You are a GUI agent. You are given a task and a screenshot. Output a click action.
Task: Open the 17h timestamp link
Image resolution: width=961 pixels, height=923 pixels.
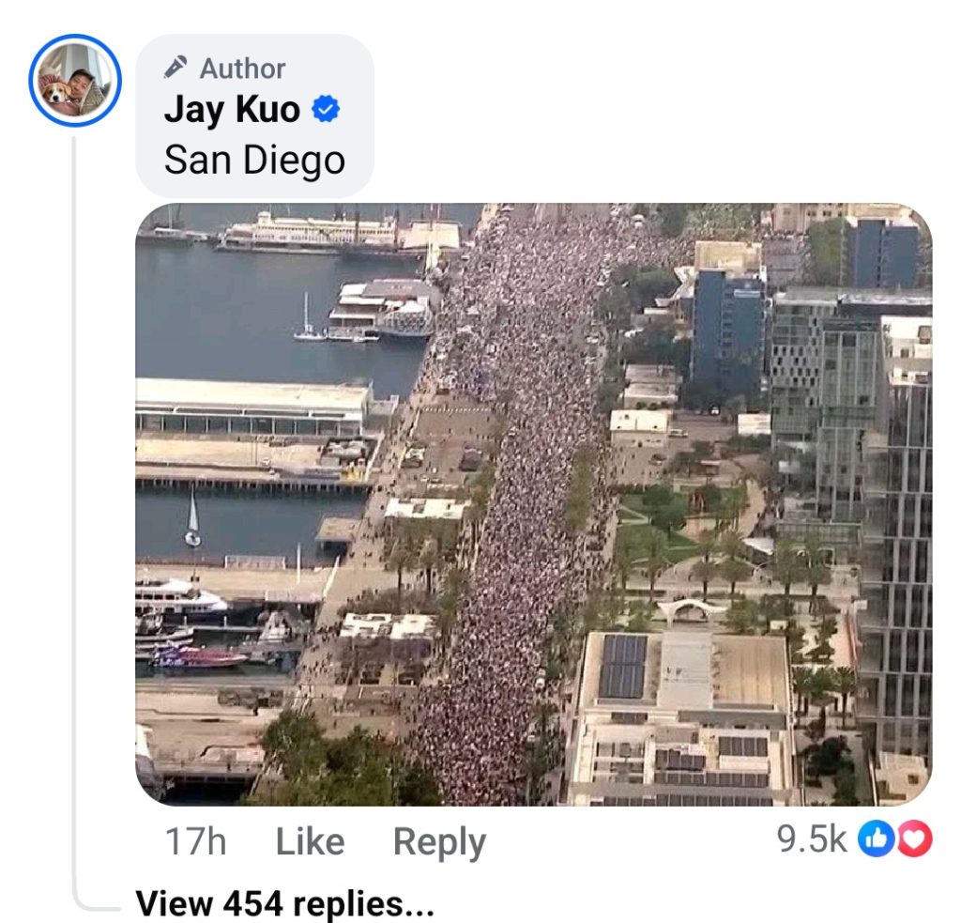click(x=196, y=840)
